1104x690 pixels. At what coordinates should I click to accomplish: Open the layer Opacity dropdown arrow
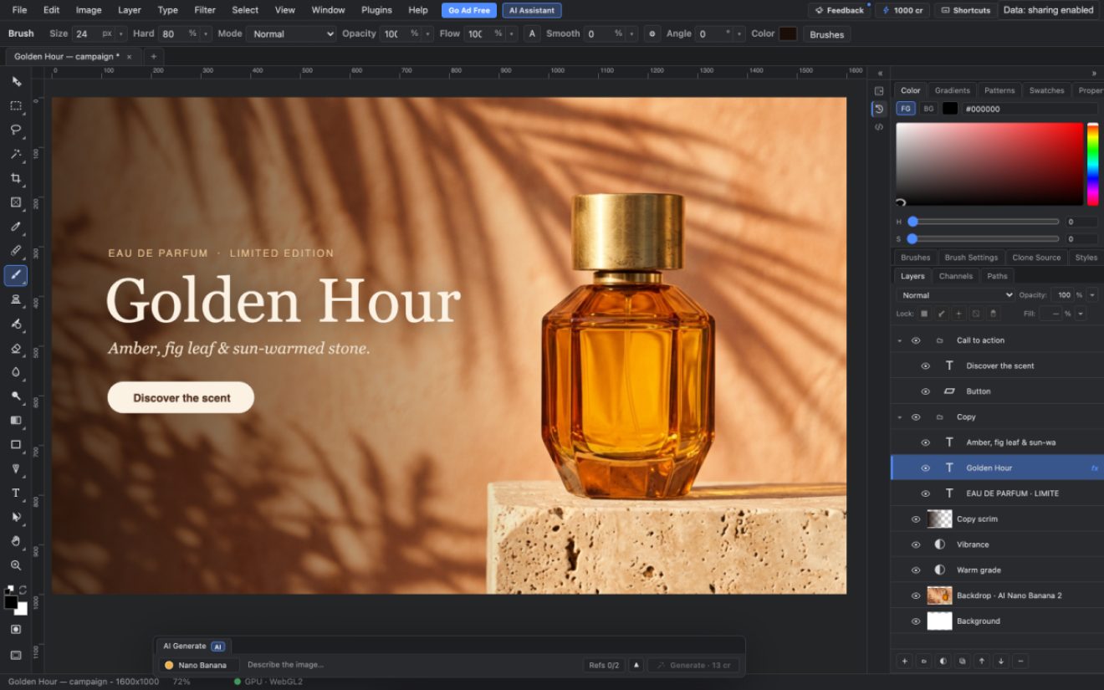[1092, 295]
